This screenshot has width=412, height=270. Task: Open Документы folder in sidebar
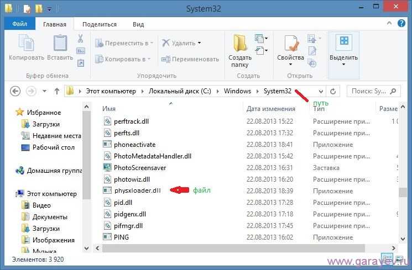[50, 217]
